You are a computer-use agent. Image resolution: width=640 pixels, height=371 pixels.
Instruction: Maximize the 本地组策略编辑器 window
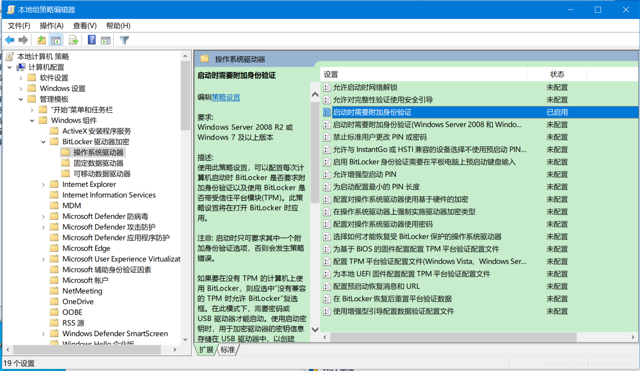tap(598, 9)
